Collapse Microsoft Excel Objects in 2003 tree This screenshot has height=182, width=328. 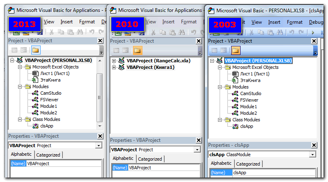[220, 68]
